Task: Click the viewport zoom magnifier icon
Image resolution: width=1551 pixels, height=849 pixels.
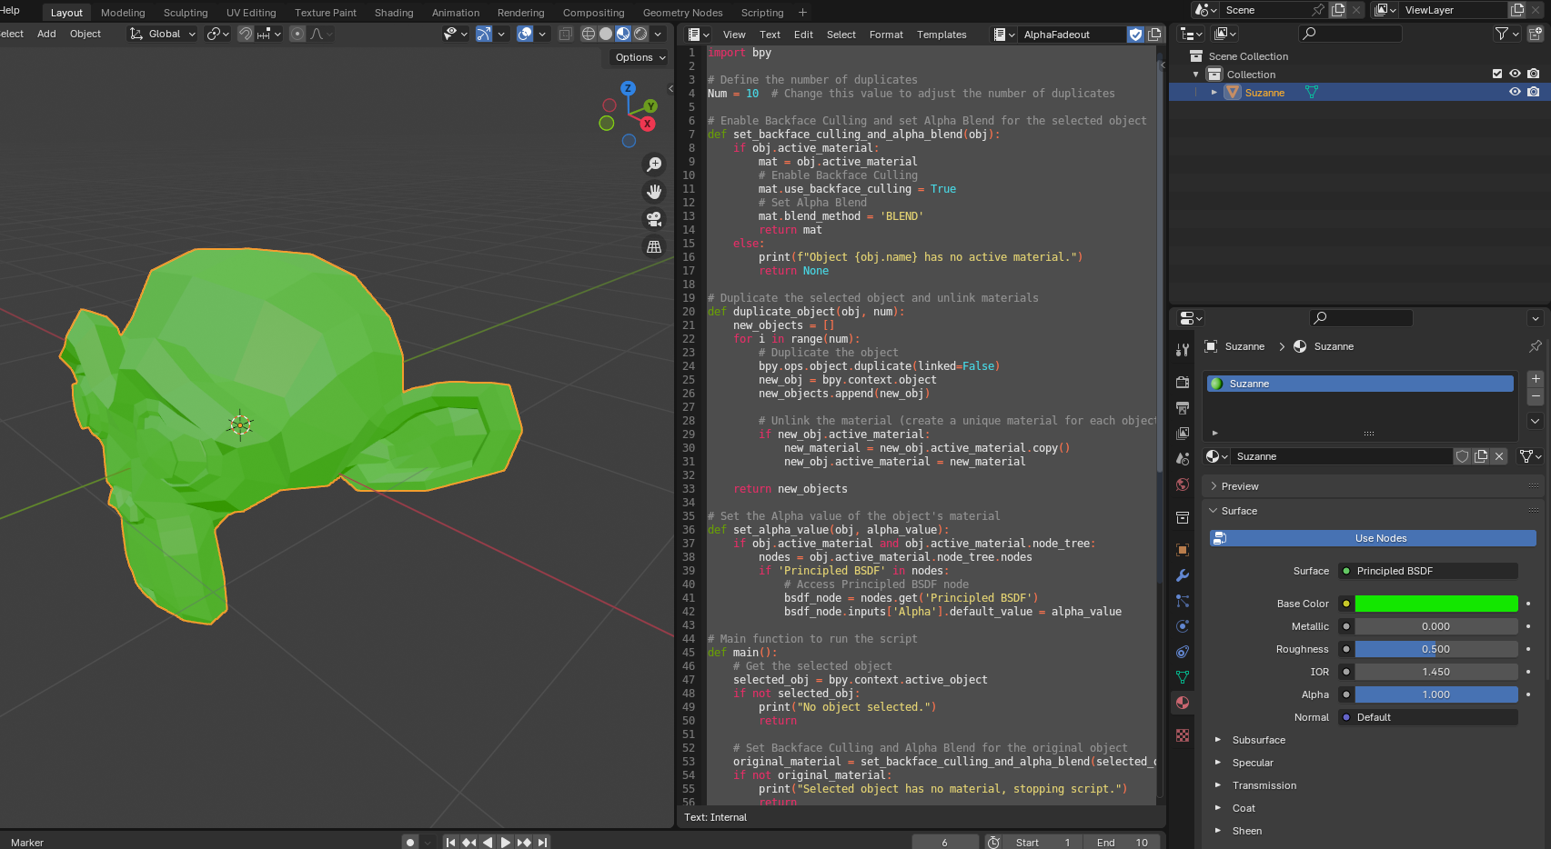Action: coord(654,165)
